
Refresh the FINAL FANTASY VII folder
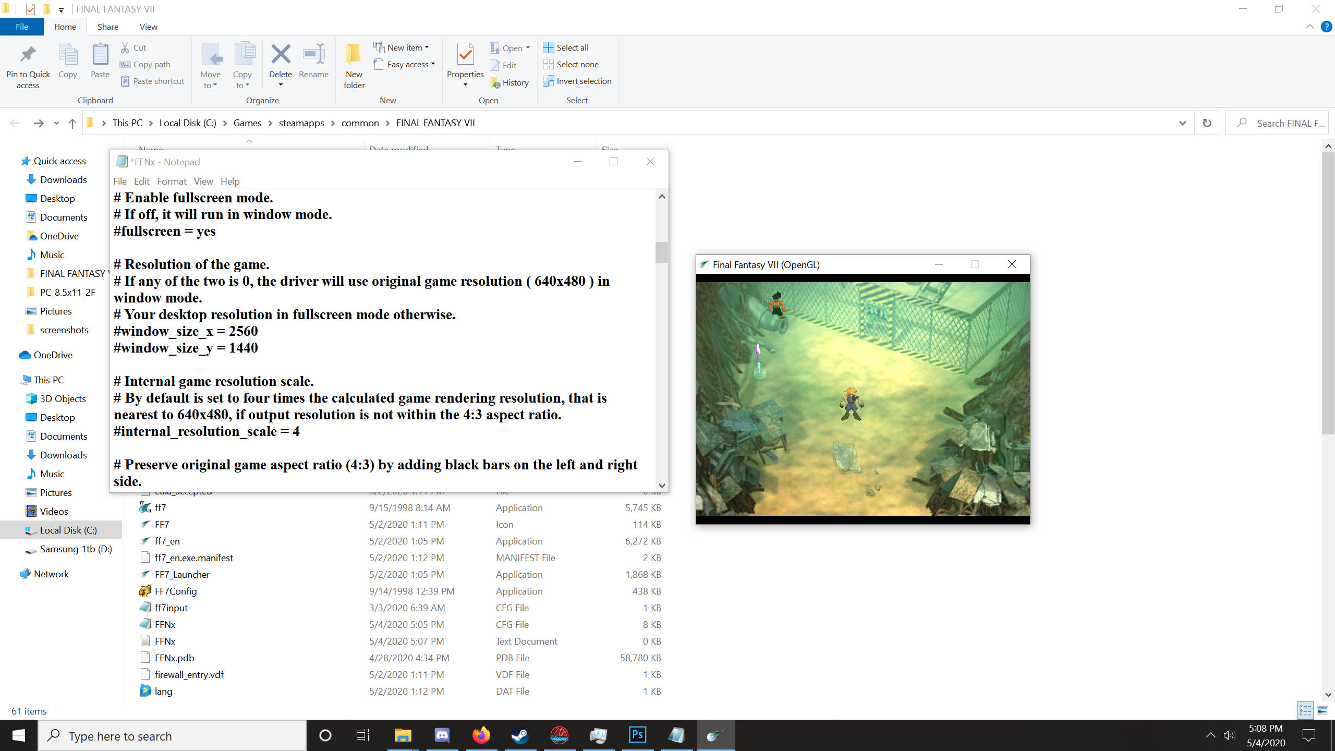tap(1207, 123)
